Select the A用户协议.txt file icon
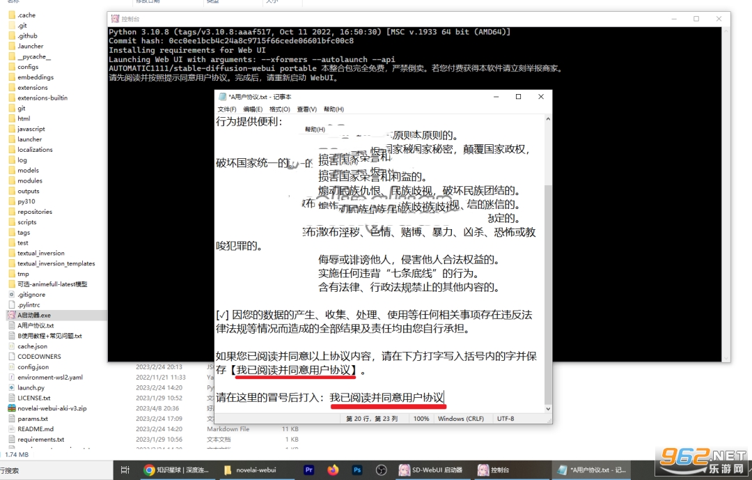Viewport: 752px width, 480px height. [12, 325]
